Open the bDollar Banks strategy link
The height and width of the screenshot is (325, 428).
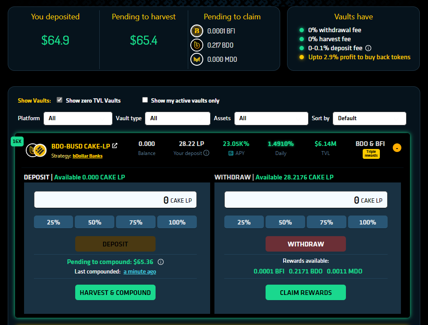pyautogui.click(x=88, y=156)
